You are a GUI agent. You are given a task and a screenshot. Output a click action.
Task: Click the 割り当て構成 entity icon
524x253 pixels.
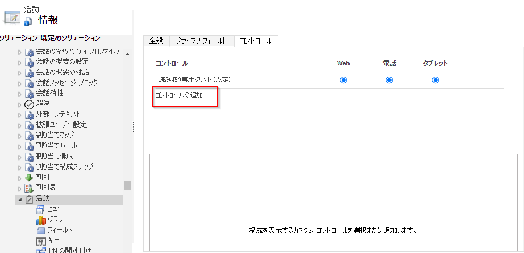coord(30,157)
